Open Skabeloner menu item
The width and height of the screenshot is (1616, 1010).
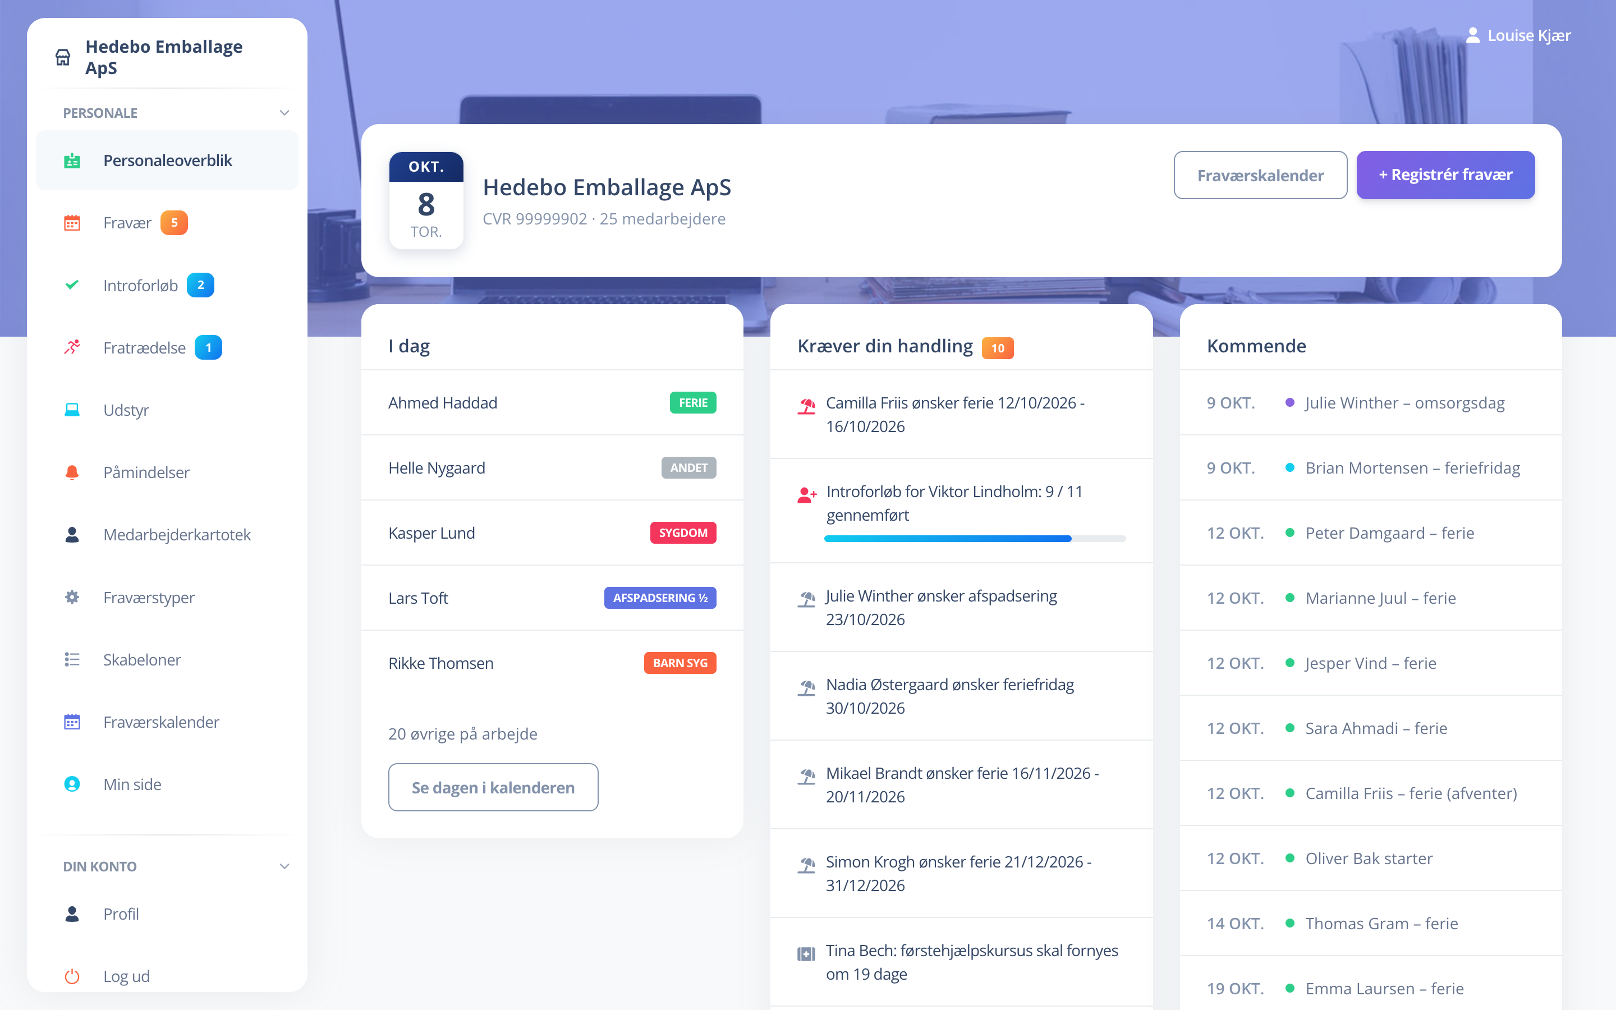point(167,659)
